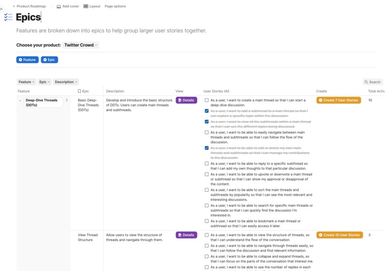The width and height of the screenshot is (391, 271).
Task: Check 'easily navigate between main threads' story
Action: [207, 133]
